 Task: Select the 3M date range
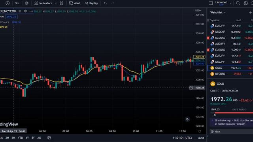pyautogui.click(x=7, y=138)
